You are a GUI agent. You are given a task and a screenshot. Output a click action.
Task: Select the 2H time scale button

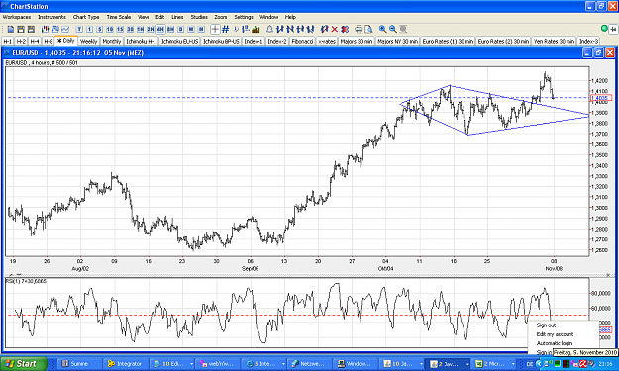(x=151, y=29)
